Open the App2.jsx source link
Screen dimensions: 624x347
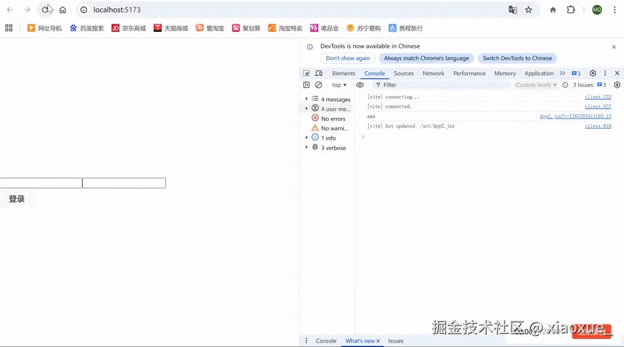[x=575, y=116]
